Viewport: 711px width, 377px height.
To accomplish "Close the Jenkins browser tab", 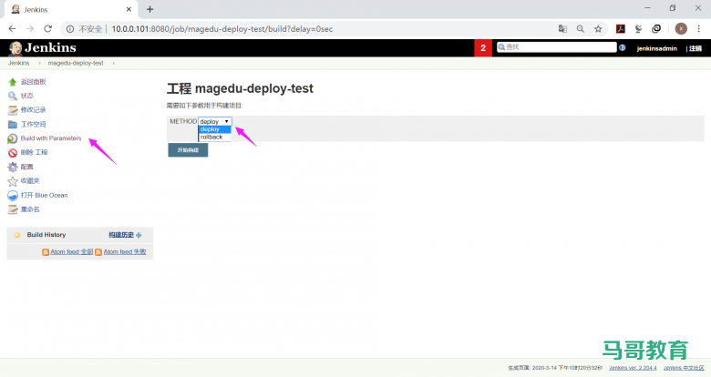I will pos(129,9).
